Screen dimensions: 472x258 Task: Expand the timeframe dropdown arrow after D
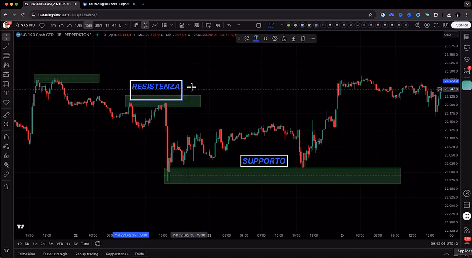coord(127,25)
